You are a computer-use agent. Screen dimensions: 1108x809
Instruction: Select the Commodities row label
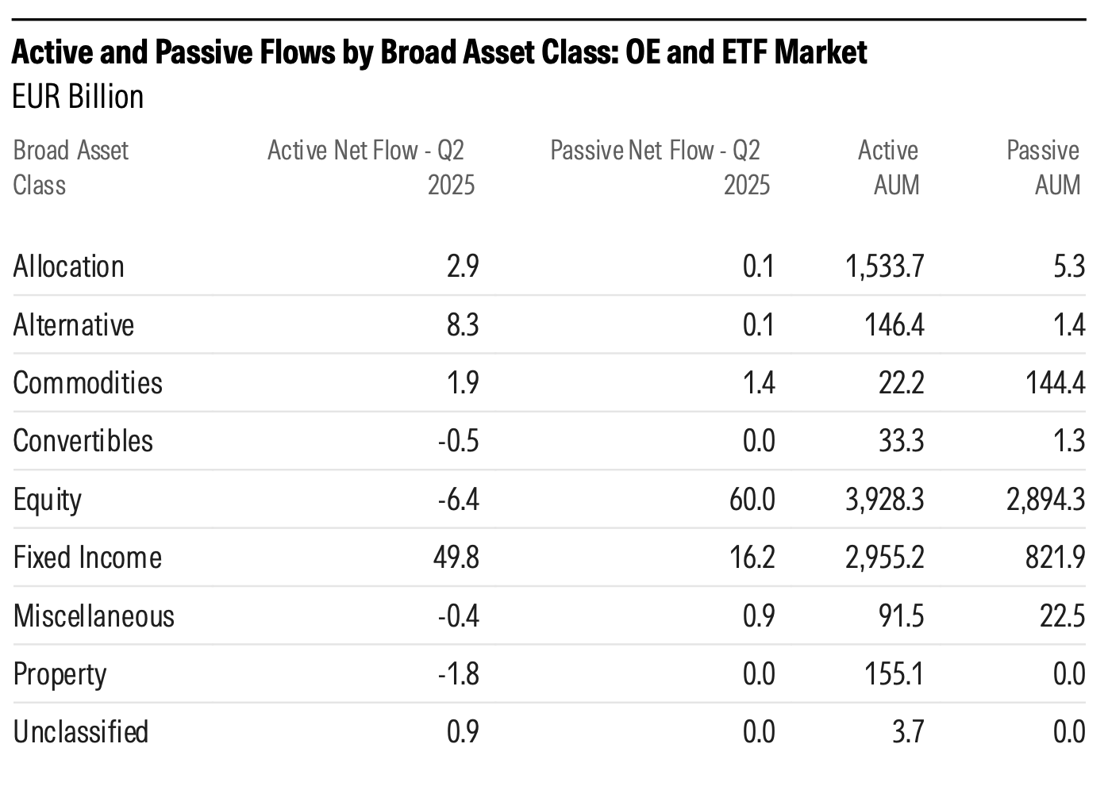[88, 383]
